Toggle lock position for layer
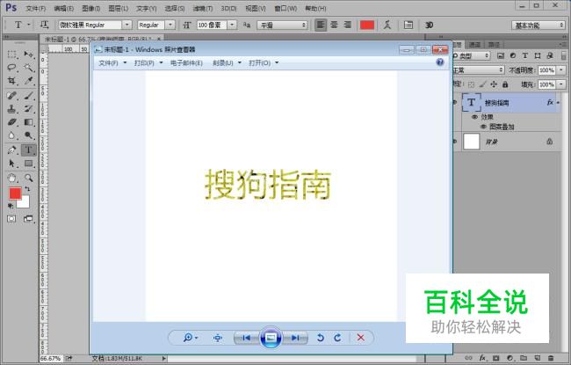Viewport: 571px width, 365px height. click(x=494, y=84)
